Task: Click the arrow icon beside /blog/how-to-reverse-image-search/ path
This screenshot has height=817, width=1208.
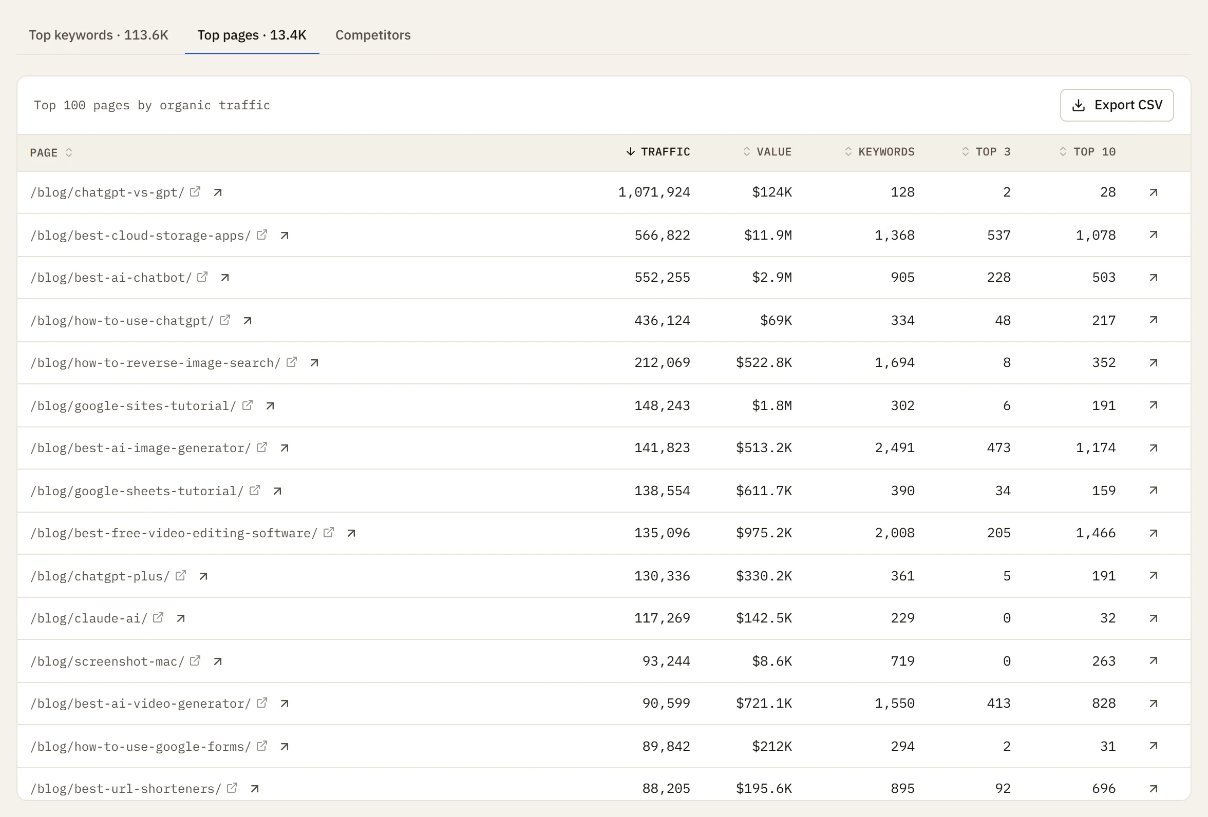Action: click(314, 363)
